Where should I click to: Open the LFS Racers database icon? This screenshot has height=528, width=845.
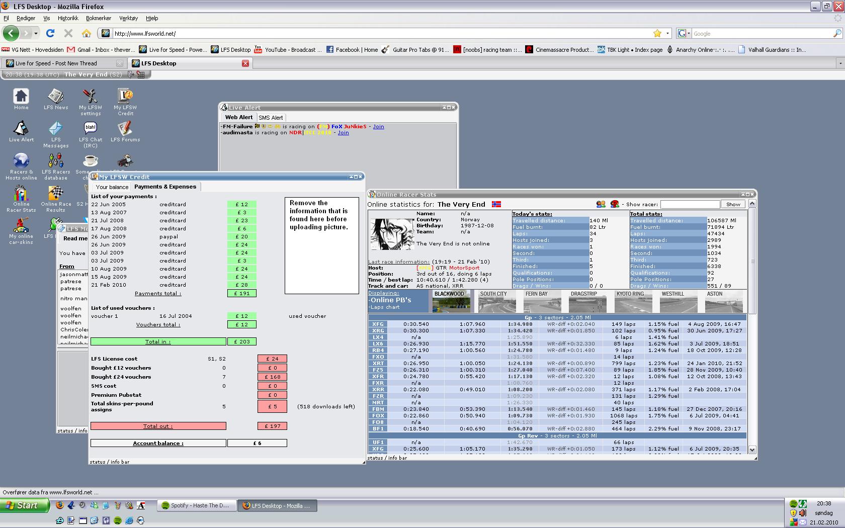[x=55, y=166]
